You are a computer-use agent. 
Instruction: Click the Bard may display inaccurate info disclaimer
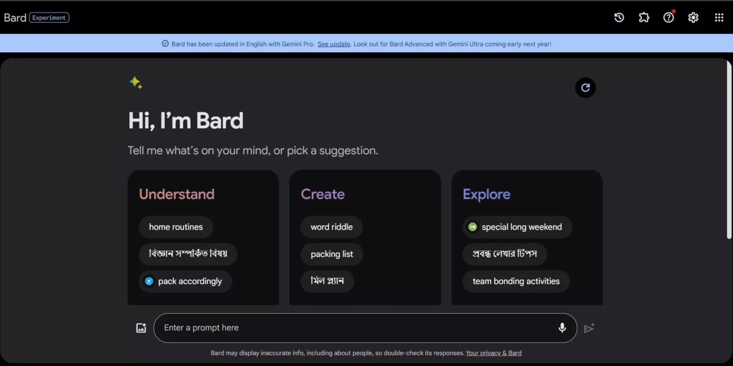(337, 353)
